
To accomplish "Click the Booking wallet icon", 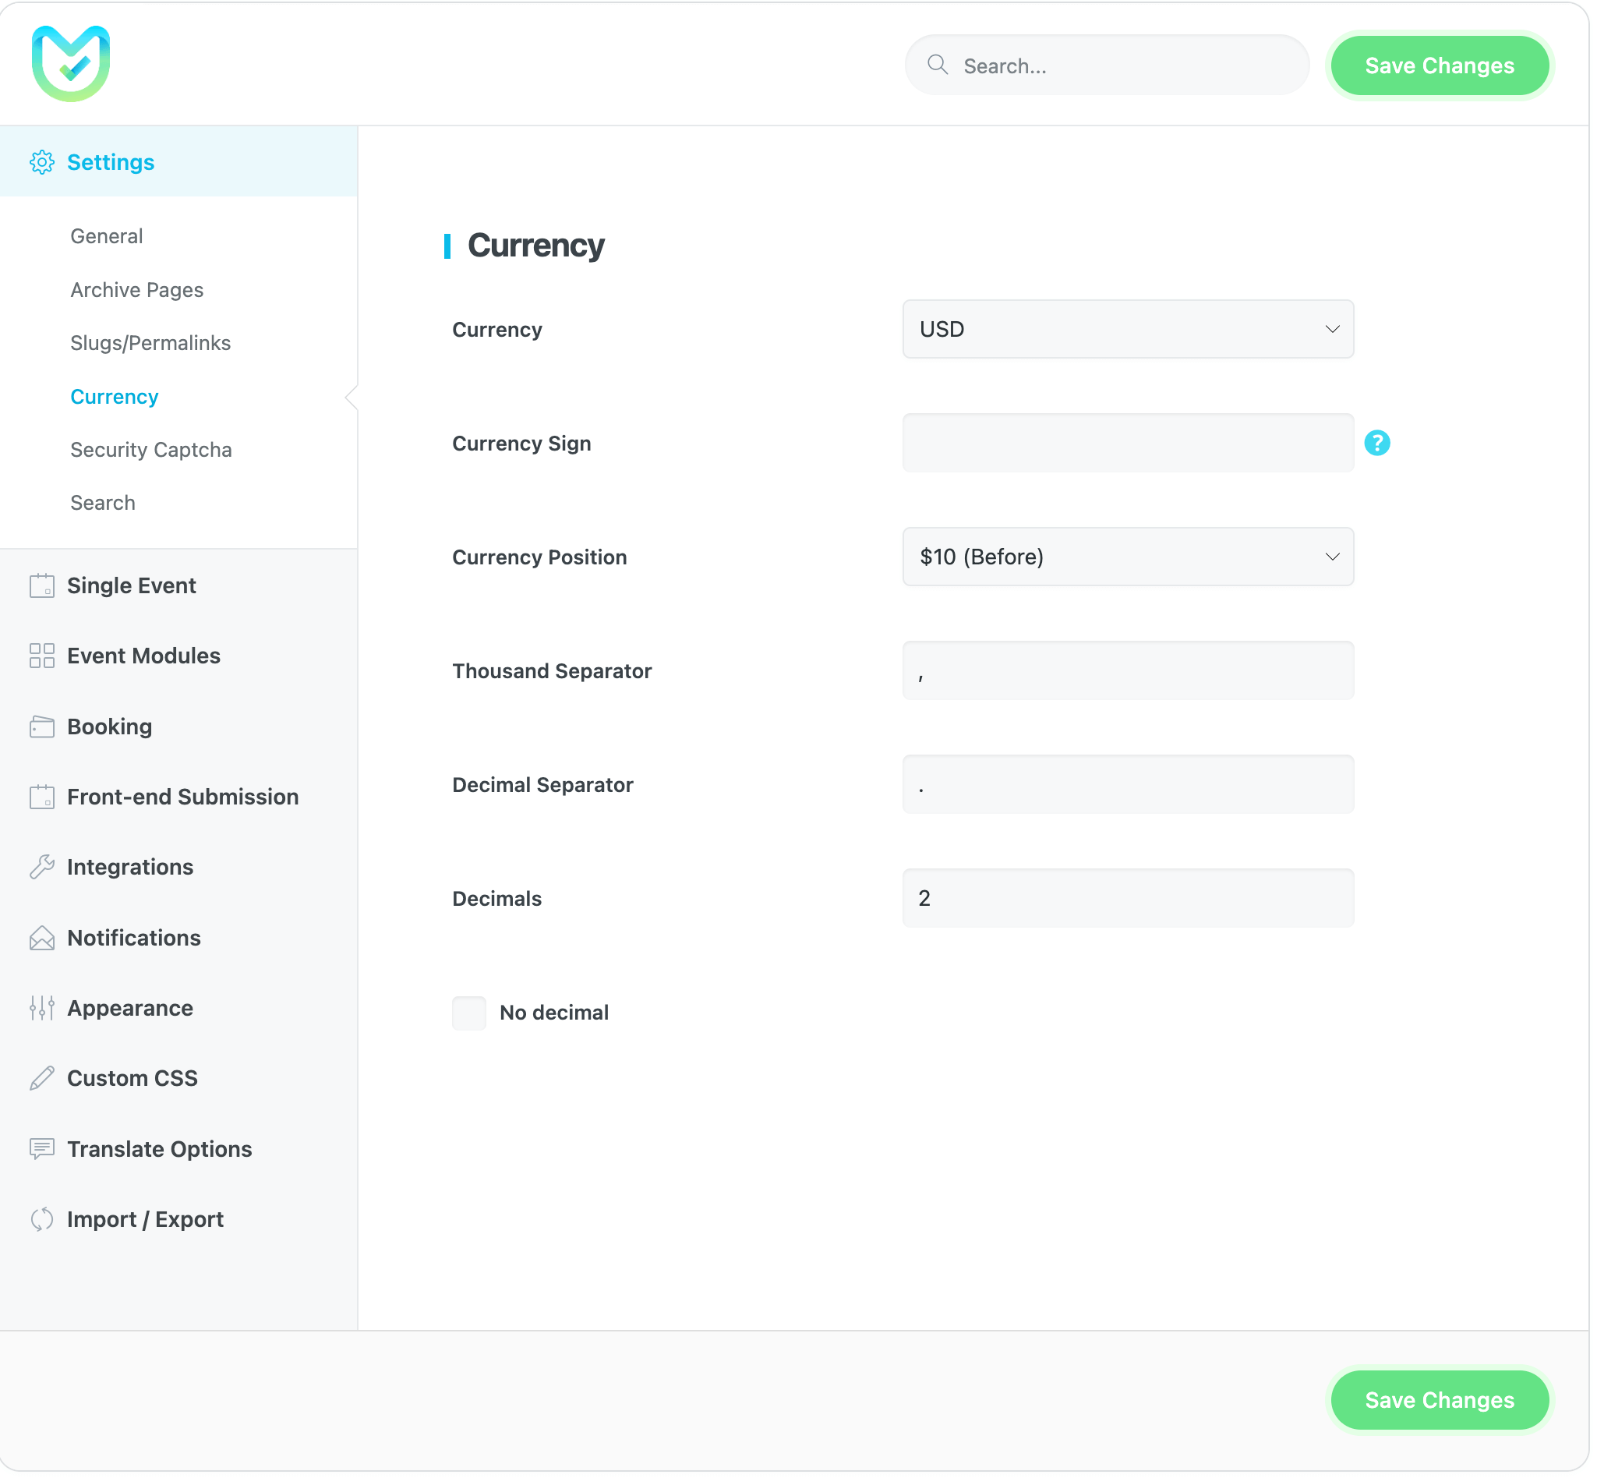I will pyautogui.click(x=41, y=727).
